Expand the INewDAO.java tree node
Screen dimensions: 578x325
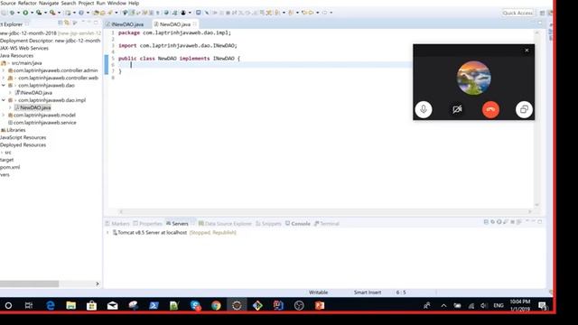click(x=10, y=93)
